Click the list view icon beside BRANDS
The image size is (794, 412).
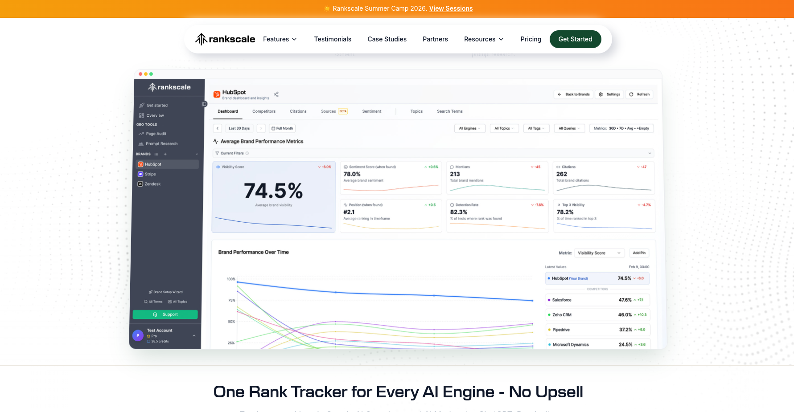156,154
